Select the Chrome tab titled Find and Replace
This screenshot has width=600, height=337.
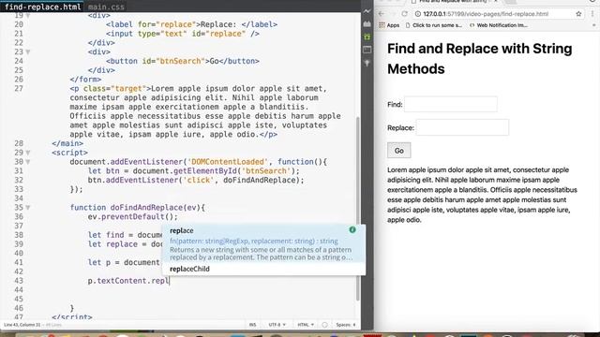(x=455, y=2)
